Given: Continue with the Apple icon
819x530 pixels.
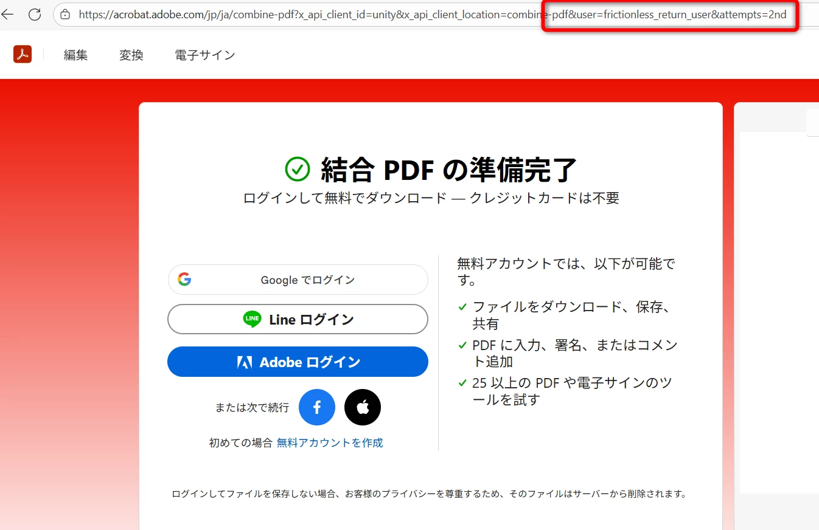Looking at the screenshot, I should (x=363, y=407).
